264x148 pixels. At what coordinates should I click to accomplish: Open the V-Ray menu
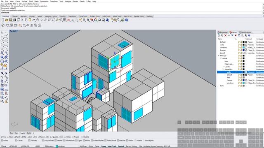point(89,1)
